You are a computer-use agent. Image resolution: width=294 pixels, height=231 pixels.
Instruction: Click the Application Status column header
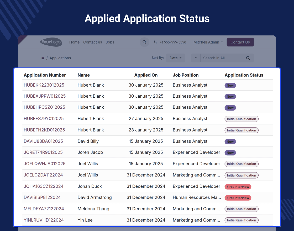coord(244,75)
